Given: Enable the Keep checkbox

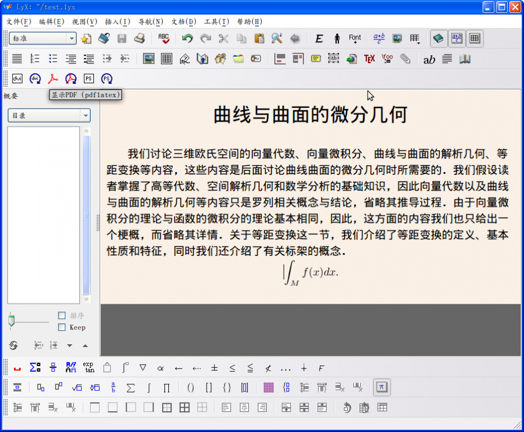Looking at the screenshot, I should coord(62,327).
